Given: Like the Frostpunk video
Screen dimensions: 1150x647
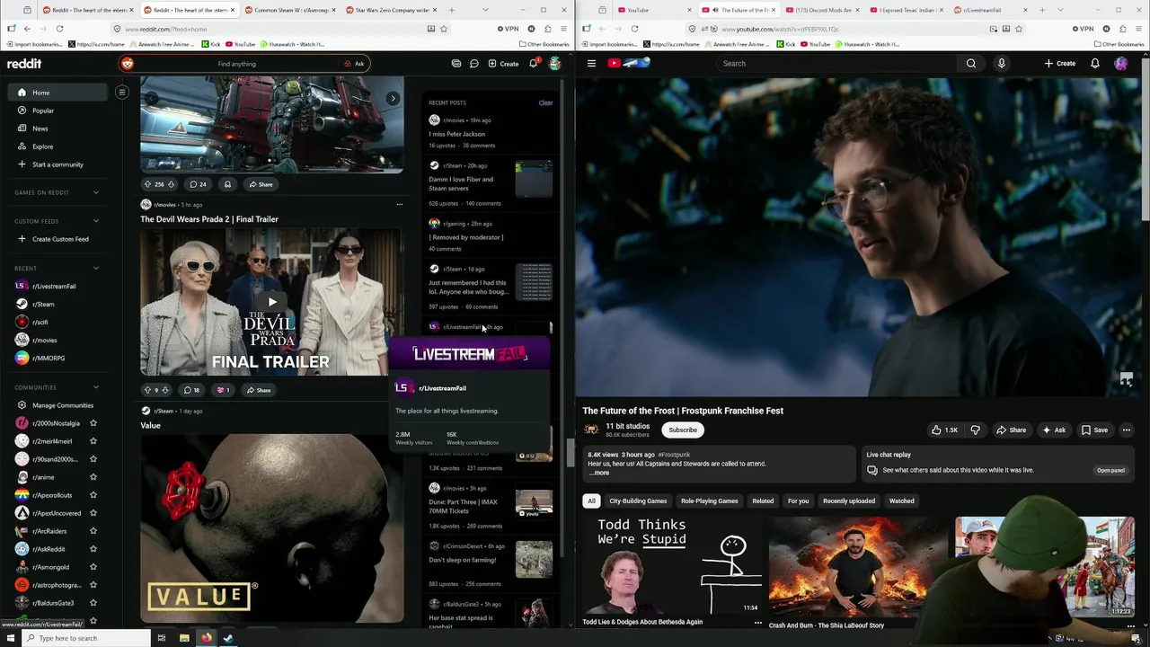Looking at the screenshot, I should (x=943, y=430).
